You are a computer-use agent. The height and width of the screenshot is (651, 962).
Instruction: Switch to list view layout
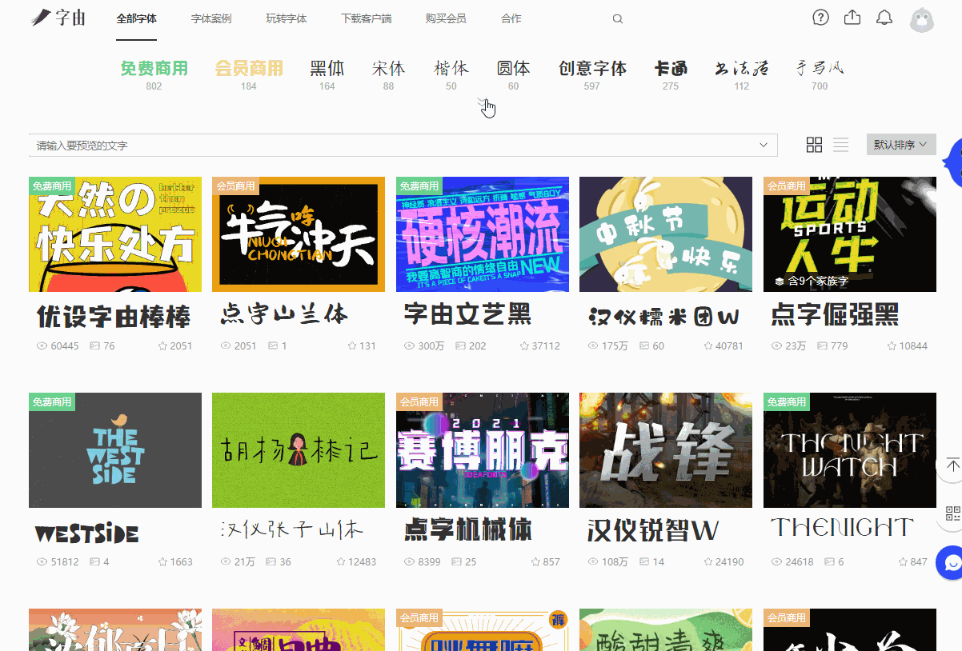(x=840, y=145)
